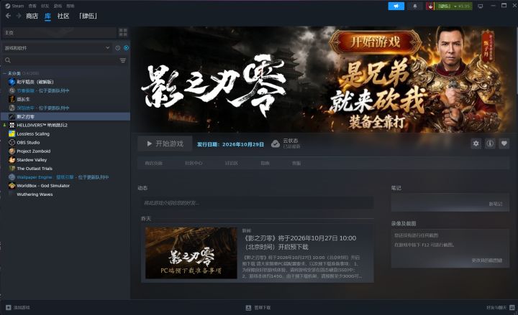Open notifications bell
518x315 pixels.
415,6
